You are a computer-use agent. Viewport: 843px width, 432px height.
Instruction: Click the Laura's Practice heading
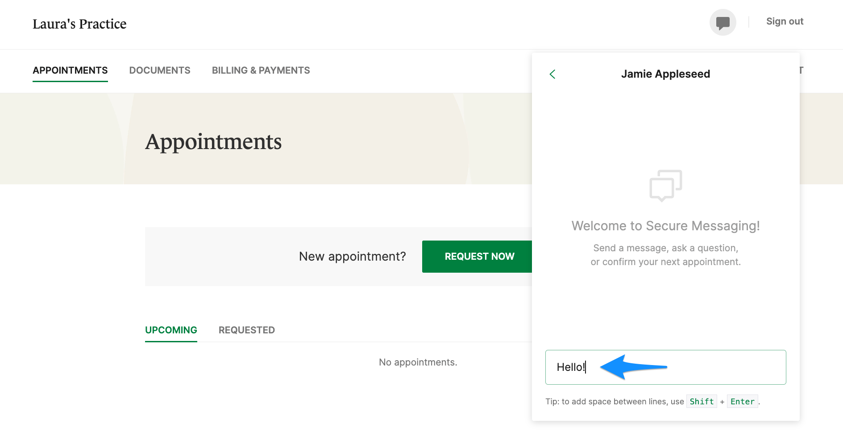click(79, 23)
